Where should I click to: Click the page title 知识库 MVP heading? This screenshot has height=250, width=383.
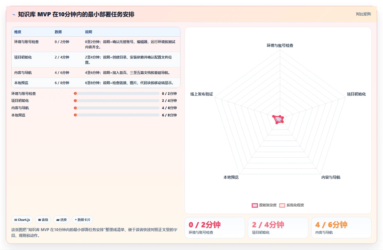point(76,15)
